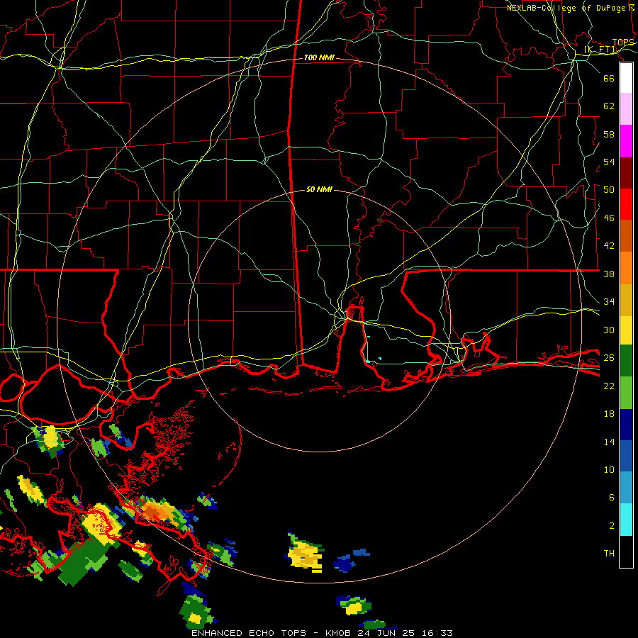Click the black TH swatch at legend bottom

coord(626,552)
